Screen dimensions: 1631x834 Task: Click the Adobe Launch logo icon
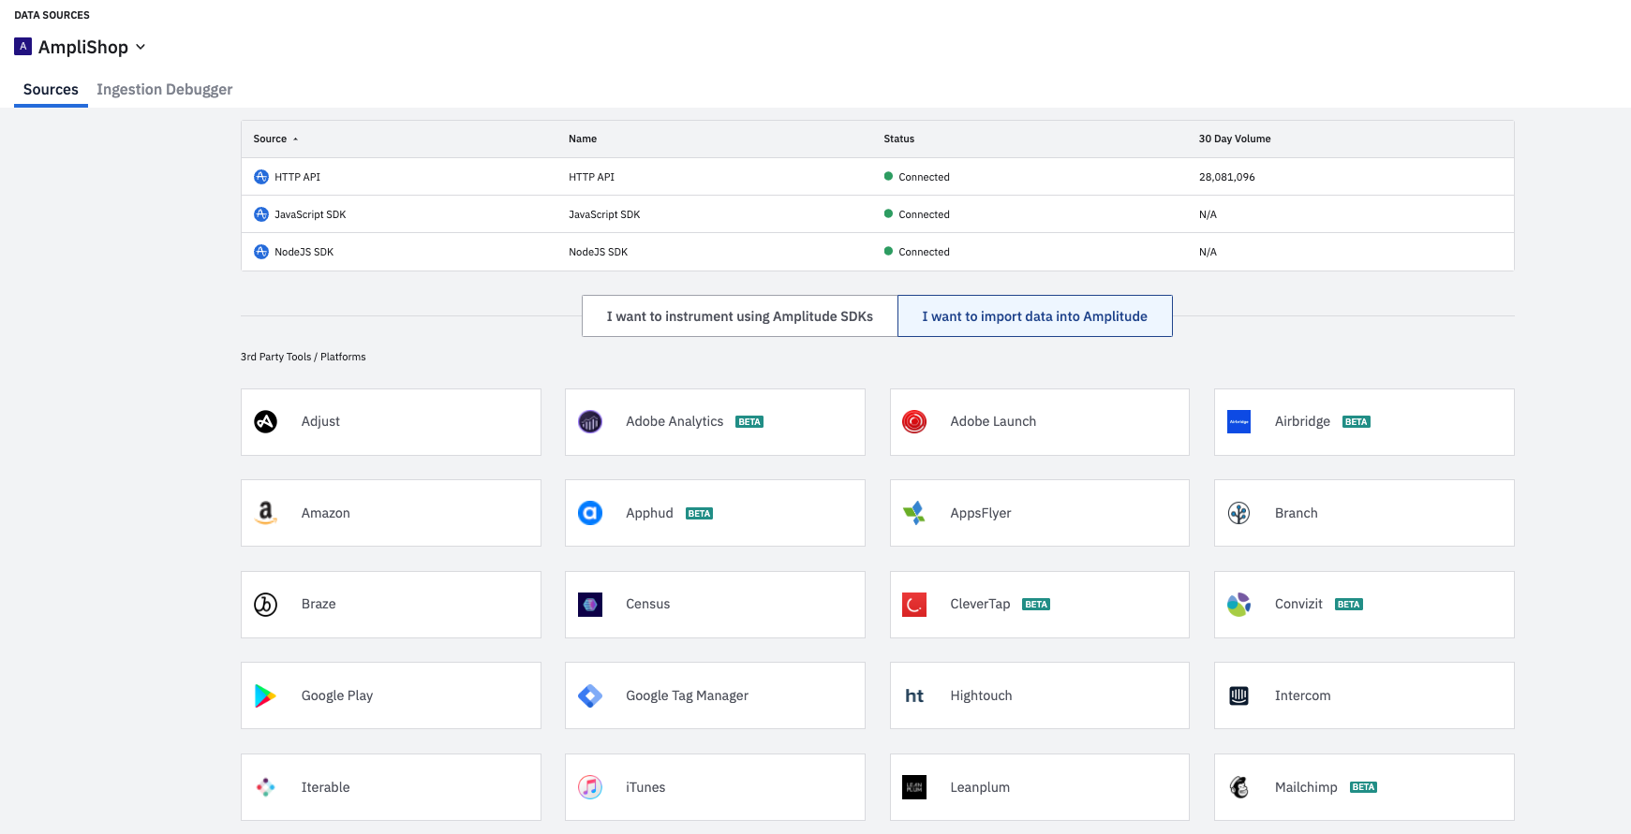pyautogui.click(x=914, y=422)
